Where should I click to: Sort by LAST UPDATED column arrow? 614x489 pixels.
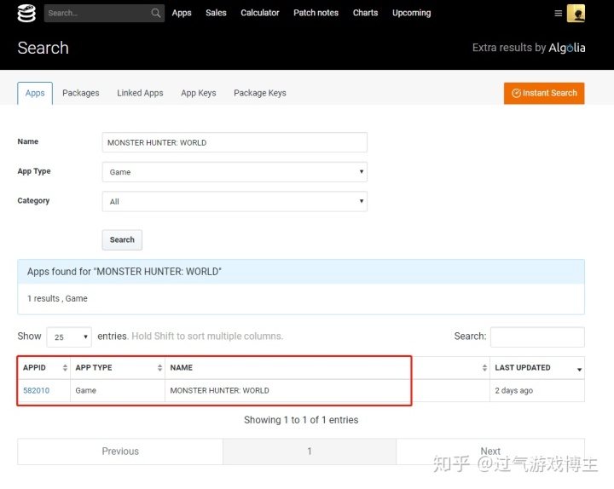pos(579,369)
